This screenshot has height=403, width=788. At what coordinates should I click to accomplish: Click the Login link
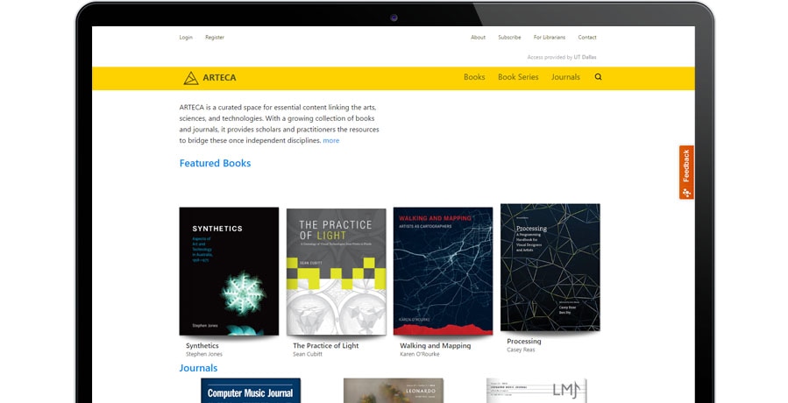pyautogui.click(x=186, y=37)
